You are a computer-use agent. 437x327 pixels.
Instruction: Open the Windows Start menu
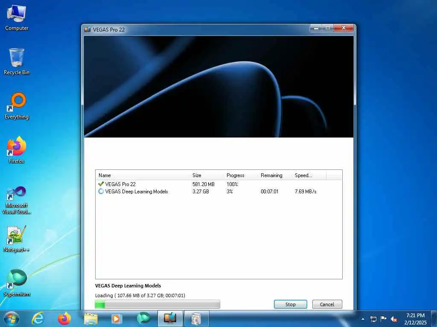11,318
